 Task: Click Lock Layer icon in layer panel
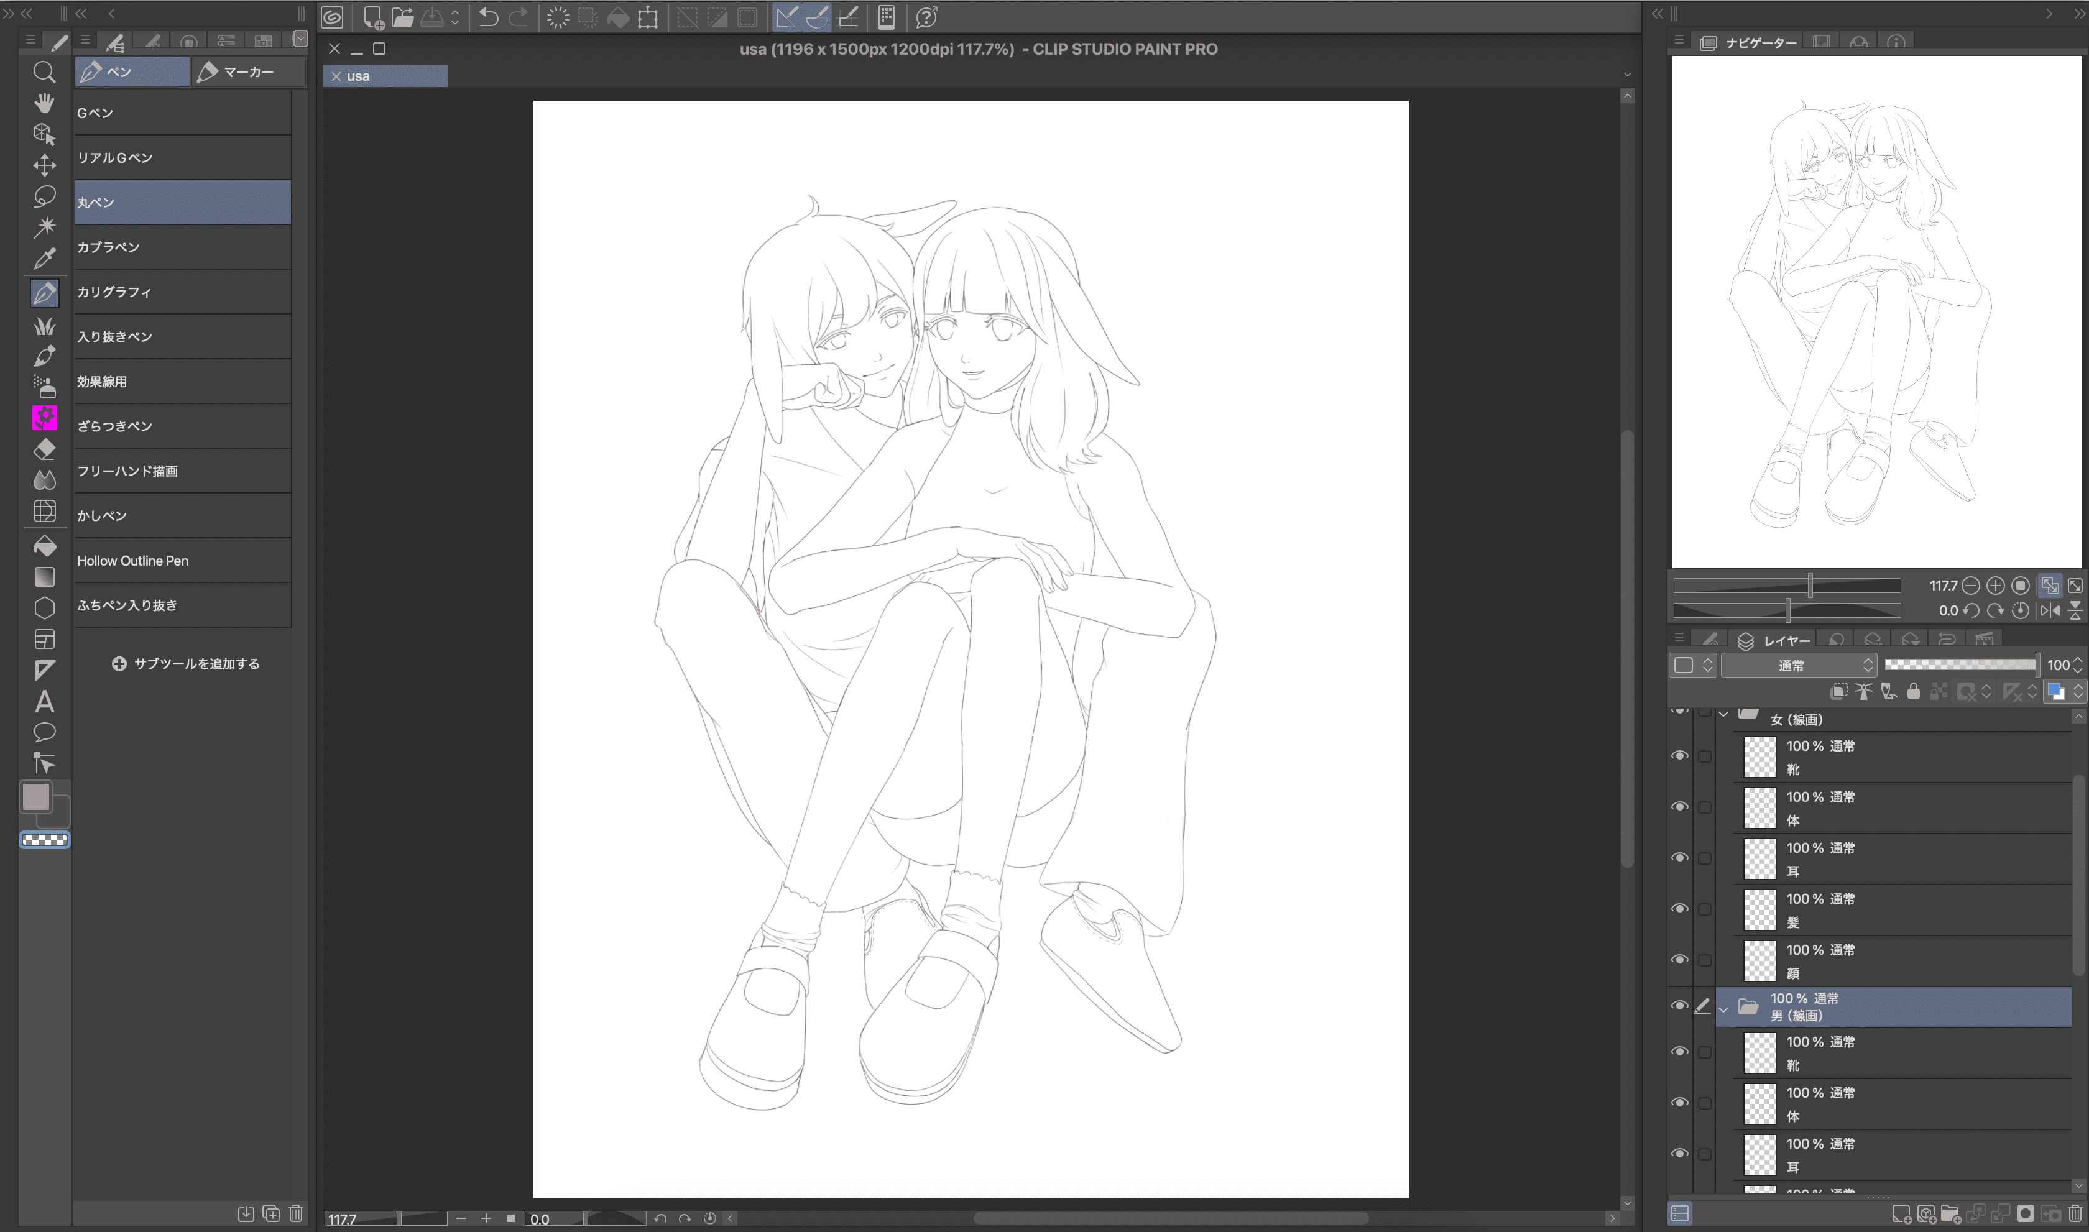[1913, 691]
